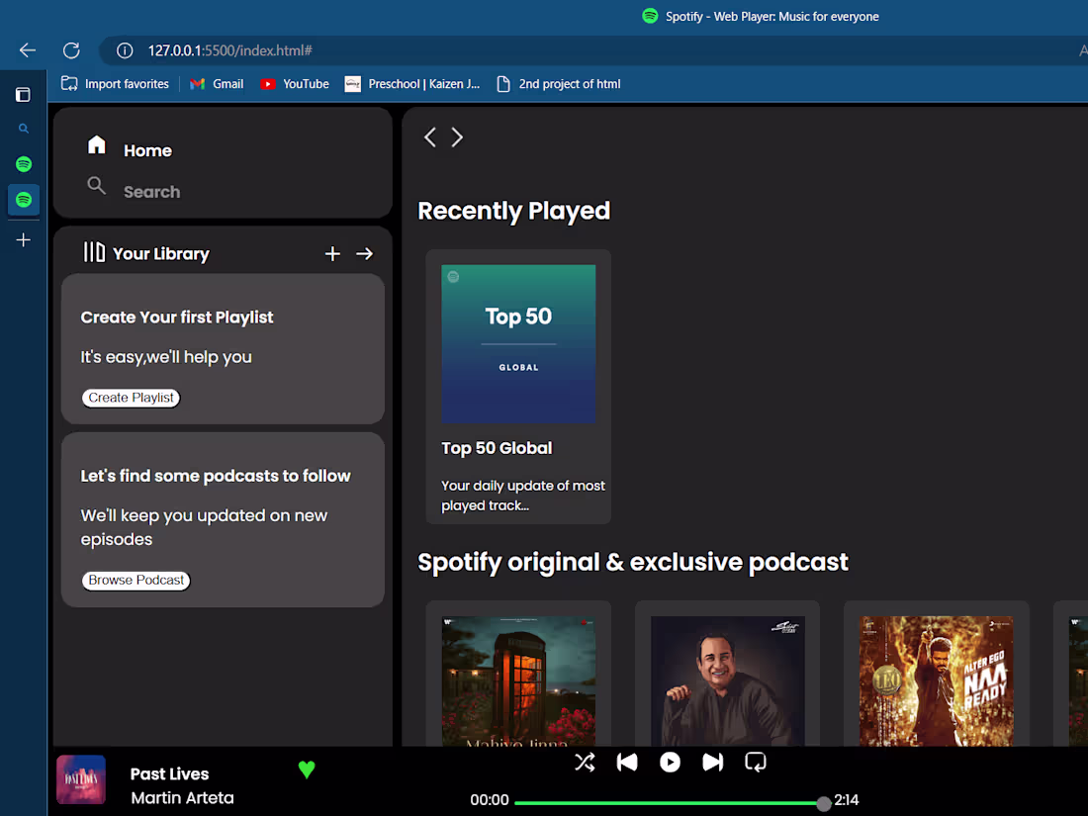Click the forward navigation chevron
This screenshot has height=816, width=1088.
pos(457,137)
